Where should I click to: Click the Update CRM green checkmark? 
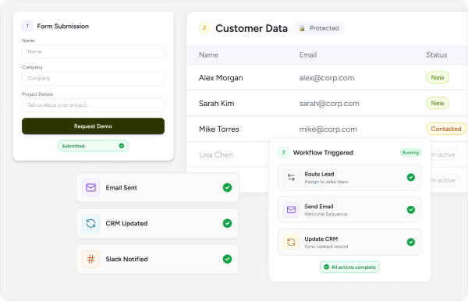pyautogui.click(x=411, y=243)
